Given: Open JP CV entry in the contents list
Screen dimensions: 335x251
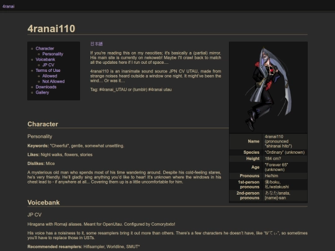Looking at the screenshot, I should (x=48, y=65).
